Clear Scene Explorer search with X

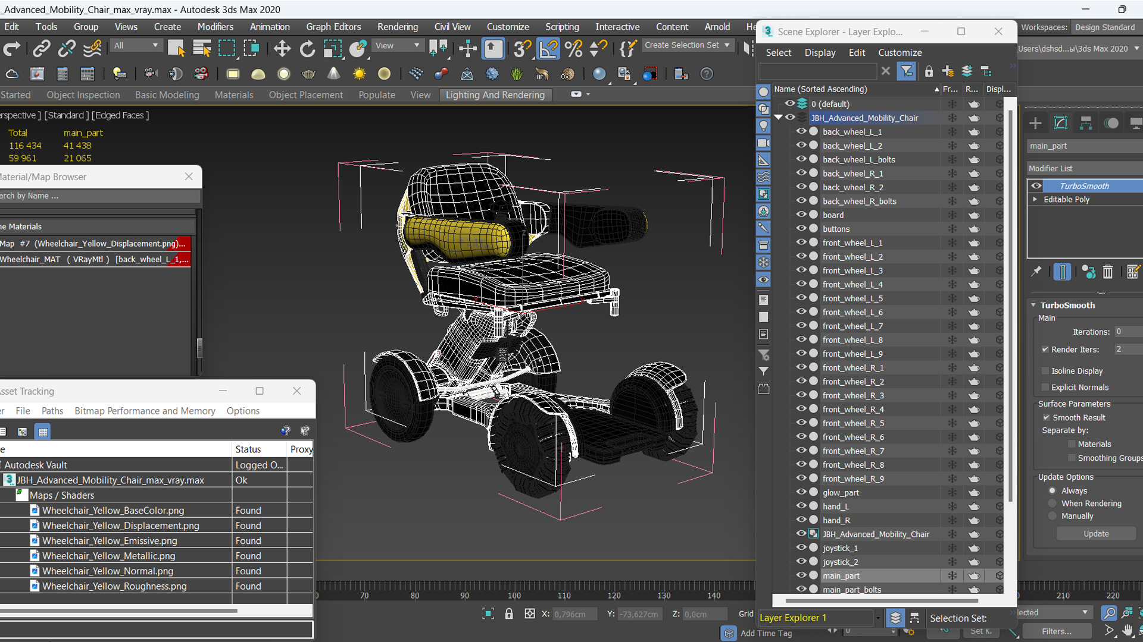click(885, 71)
